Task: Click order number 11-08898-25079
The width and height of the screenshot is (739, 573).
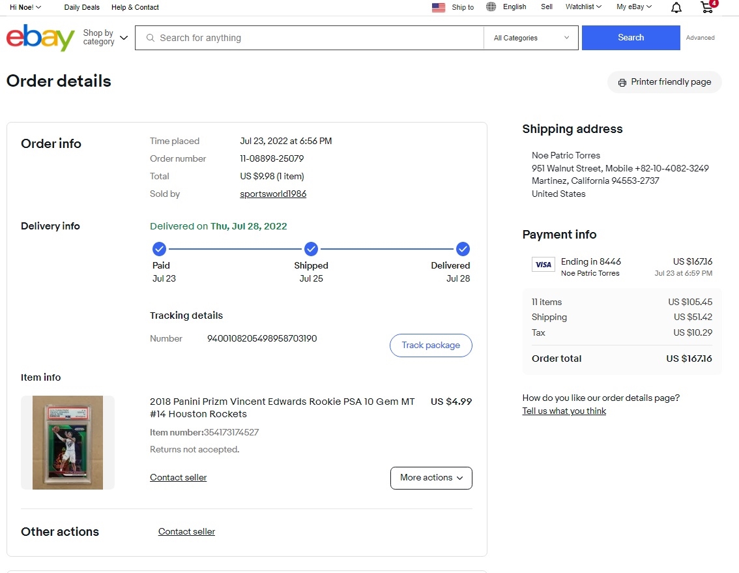Action: [272, 158]
